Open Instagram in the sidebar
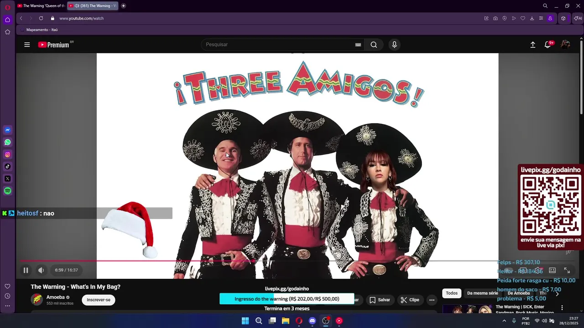The image size is (584, 328). coord(7,154)
